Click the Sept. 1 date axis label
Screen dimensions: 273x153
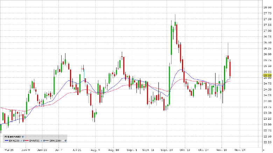tap(132, 150)
